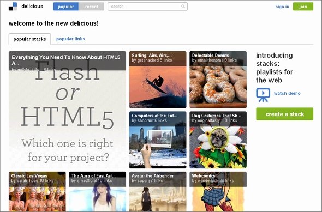Select the popular stacks tab

tap(30, 39)
